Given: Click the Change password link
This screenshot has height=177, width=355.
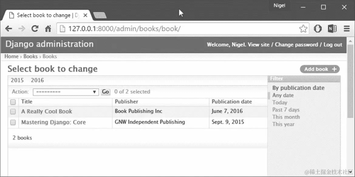Looking at the screenshot, I should click(x=296, y=45).
